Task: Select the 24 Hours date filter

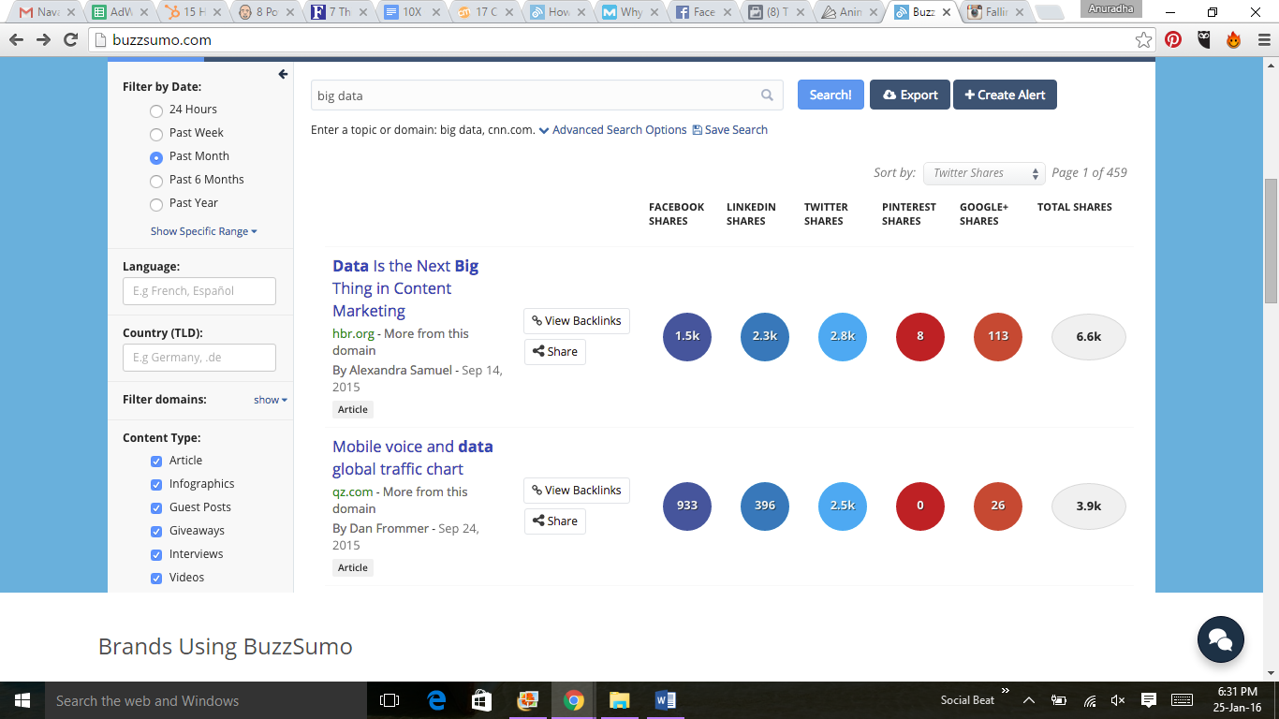Action: click(x=156, y=110)
